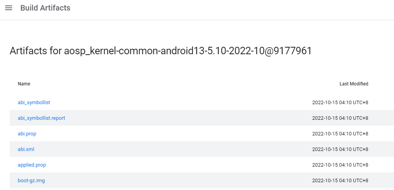Image resolution: width=394 pixels, height=190 pixels.
Task: Download the abi.prop artifact
Action: tap(27, 133)
